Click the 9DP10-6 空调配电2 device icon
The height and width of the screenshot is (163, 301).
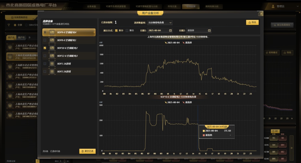[52, 48]
